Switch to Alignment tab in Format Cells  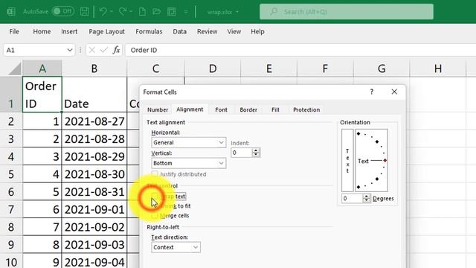190,109
